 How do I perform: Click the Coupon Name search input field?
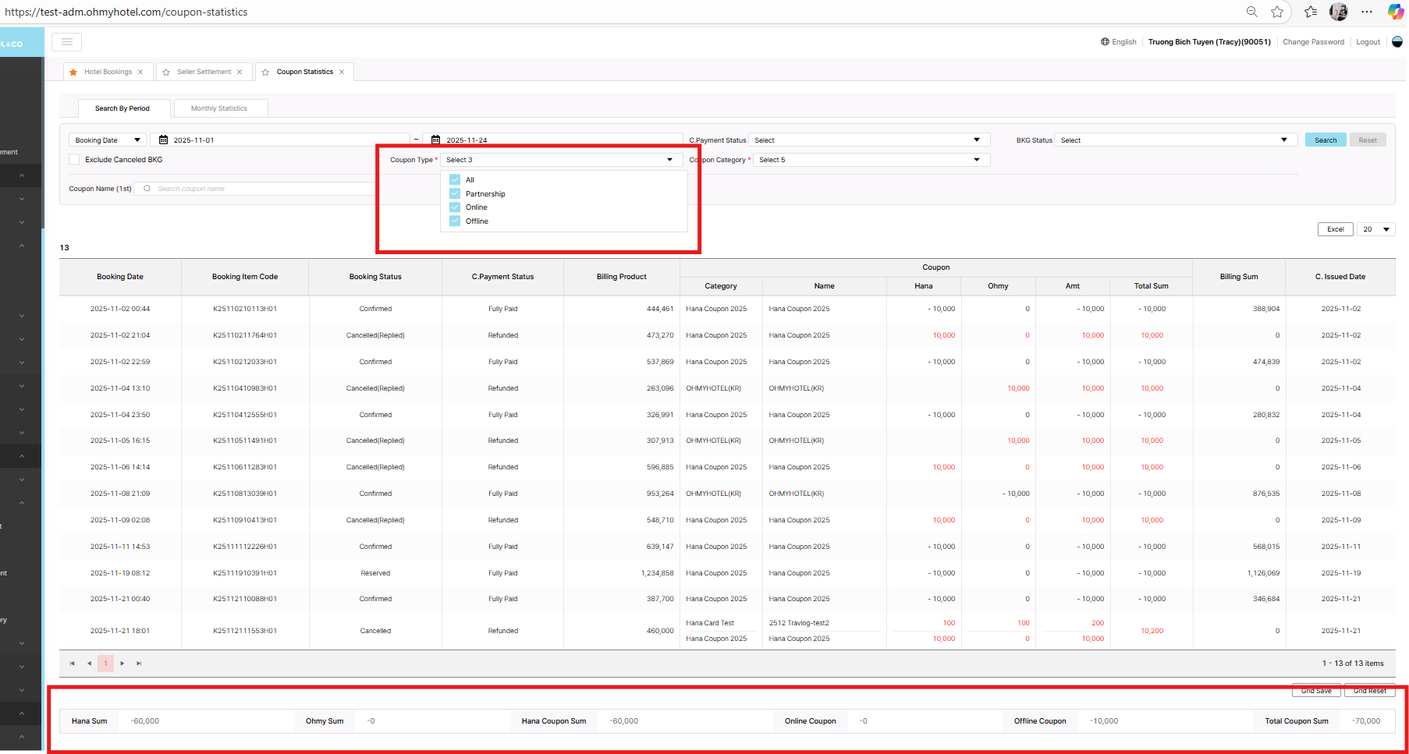tap(257, 189)
